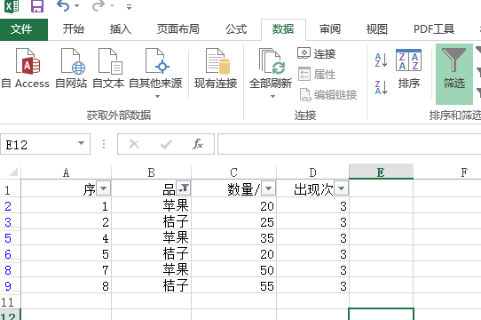Click the Excel application icon
The image size is (481, 320).
click(12, 6)
